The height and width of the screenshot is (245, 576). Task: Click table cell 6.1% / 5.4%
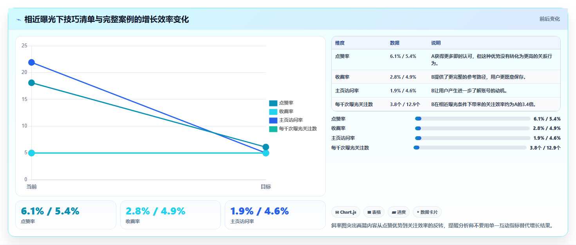coord(403,56)
